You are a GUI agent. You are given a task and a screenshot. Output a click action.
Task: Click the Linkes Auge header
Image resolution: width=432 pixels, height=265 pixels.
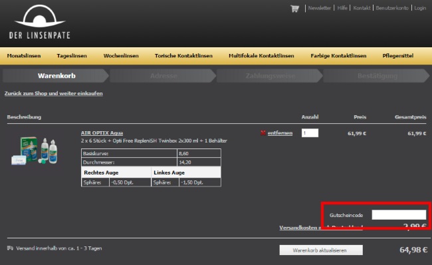coord(169,172)
